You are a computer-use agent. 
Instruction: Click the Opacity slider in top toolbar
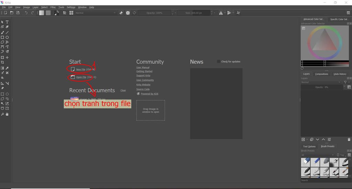pos(154,13)
